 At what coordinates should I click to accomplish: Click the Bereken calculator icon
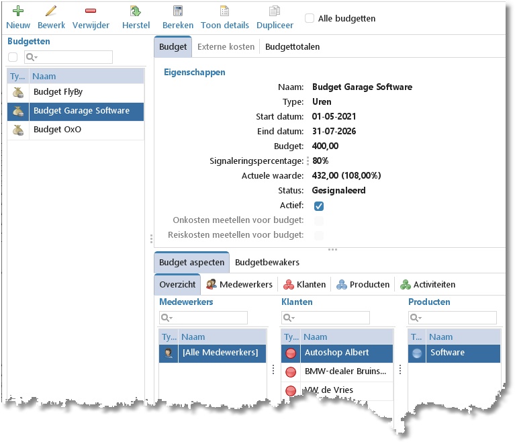coord(178,11)
